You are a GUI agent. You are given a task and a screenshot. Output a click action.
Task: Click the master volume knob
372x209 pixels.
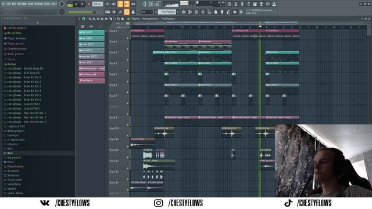pos(62,4)
